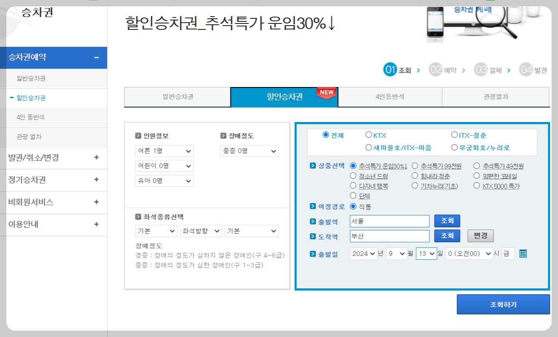The image size is (558, 337).
Task: Click the 변경 swap stations button
Action: 480,236
